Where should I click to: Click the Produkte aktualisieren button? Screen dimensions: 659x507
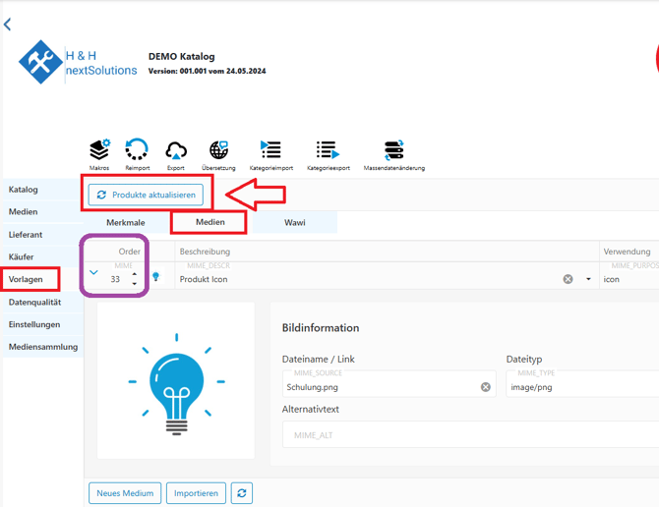[146, 195]
